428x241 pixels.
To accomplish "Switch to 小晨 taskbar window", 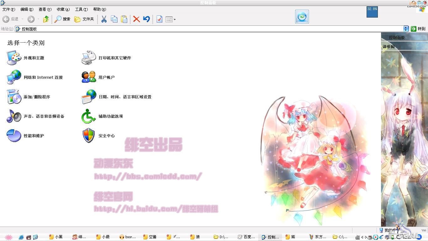I will [103, 237].
